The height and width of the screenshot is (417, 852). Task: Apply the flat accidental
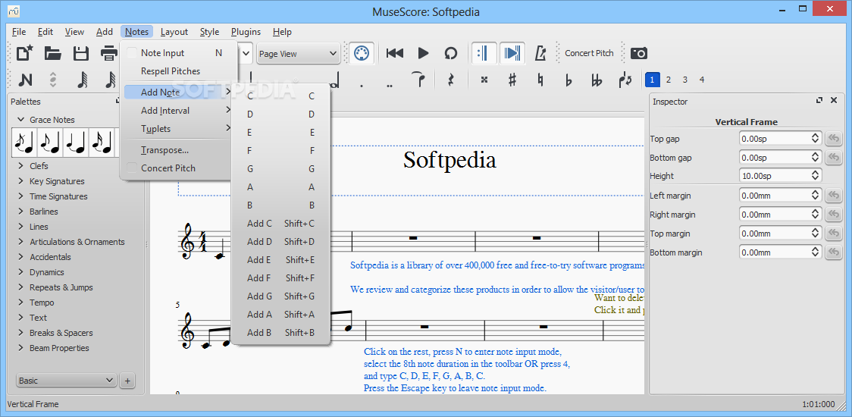pyautogui.click(x=569, y=80)
